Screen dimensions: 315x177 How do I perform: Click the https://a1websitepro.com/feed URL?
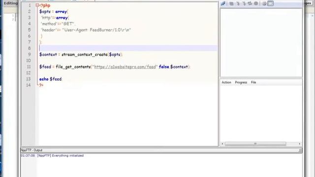point(125,67)
